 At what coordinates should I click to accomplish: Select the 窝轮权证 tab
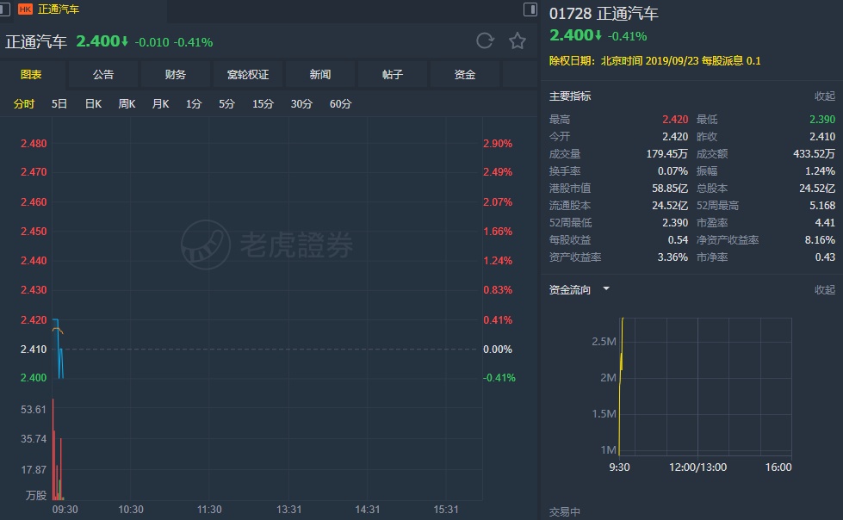tap(248, 75)
